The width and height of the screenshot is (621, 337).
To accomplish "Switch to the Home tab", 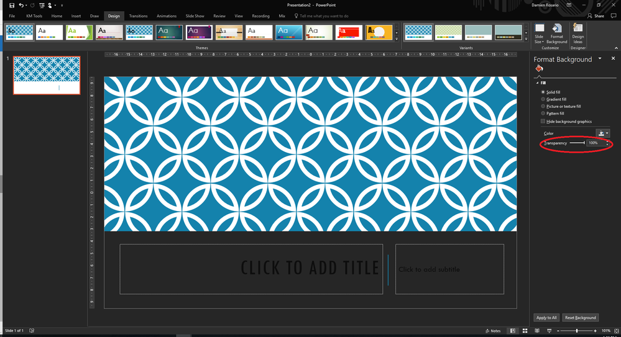I will click(57, 16).
